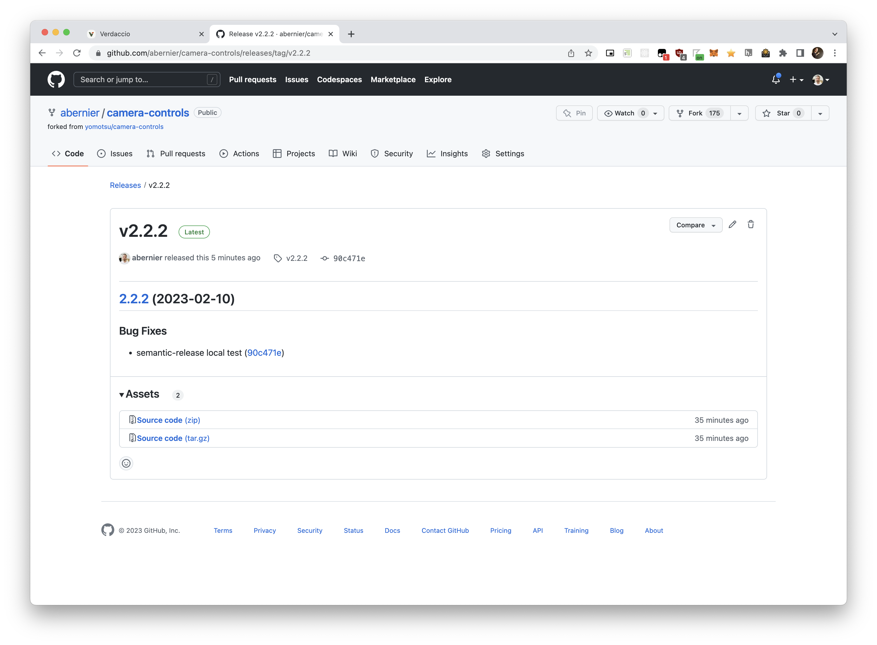This screenshot has height=645, width=877.
Task: Open the Security repo tab
Action: point(391,154)
